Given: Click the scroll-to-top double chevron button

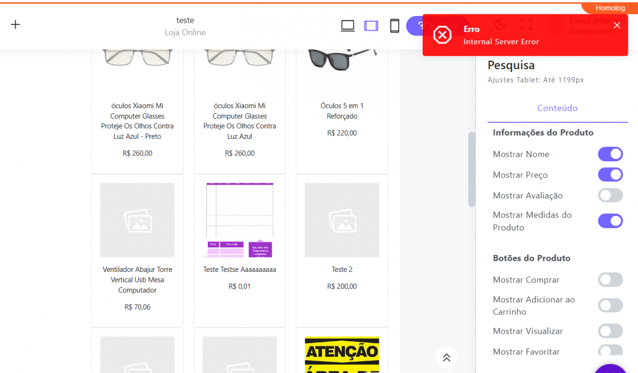Looking at the screenshot, I should coord(447,358).
